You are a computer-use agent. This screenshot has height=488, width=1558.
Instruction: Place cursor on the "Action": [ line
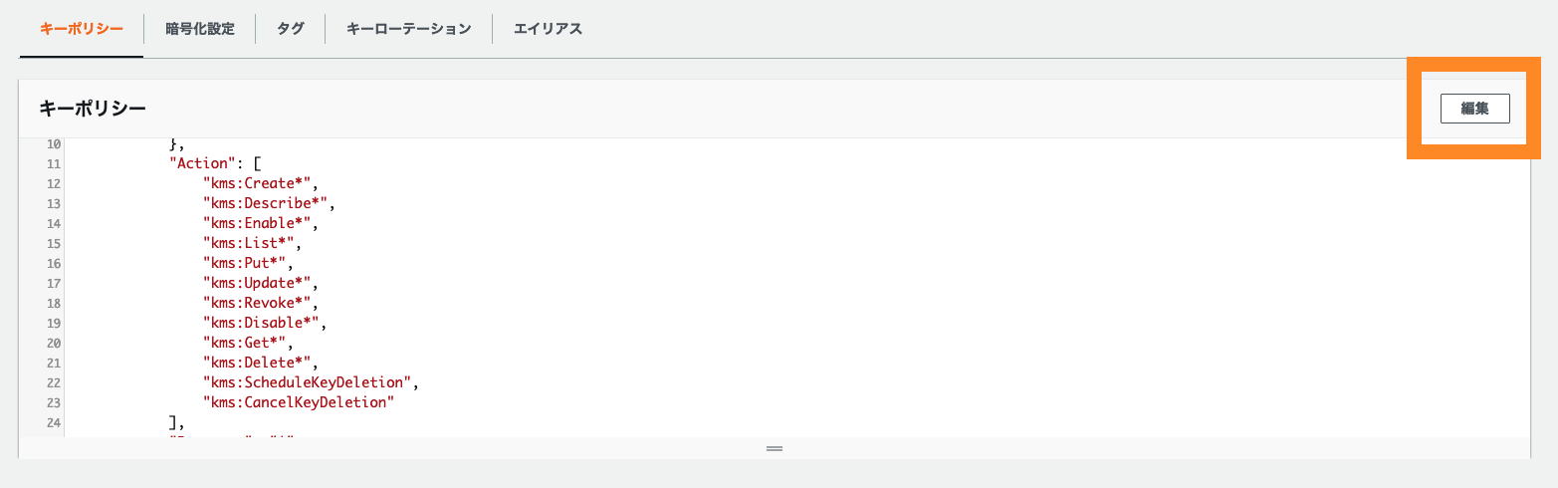[x=216, y=163]
